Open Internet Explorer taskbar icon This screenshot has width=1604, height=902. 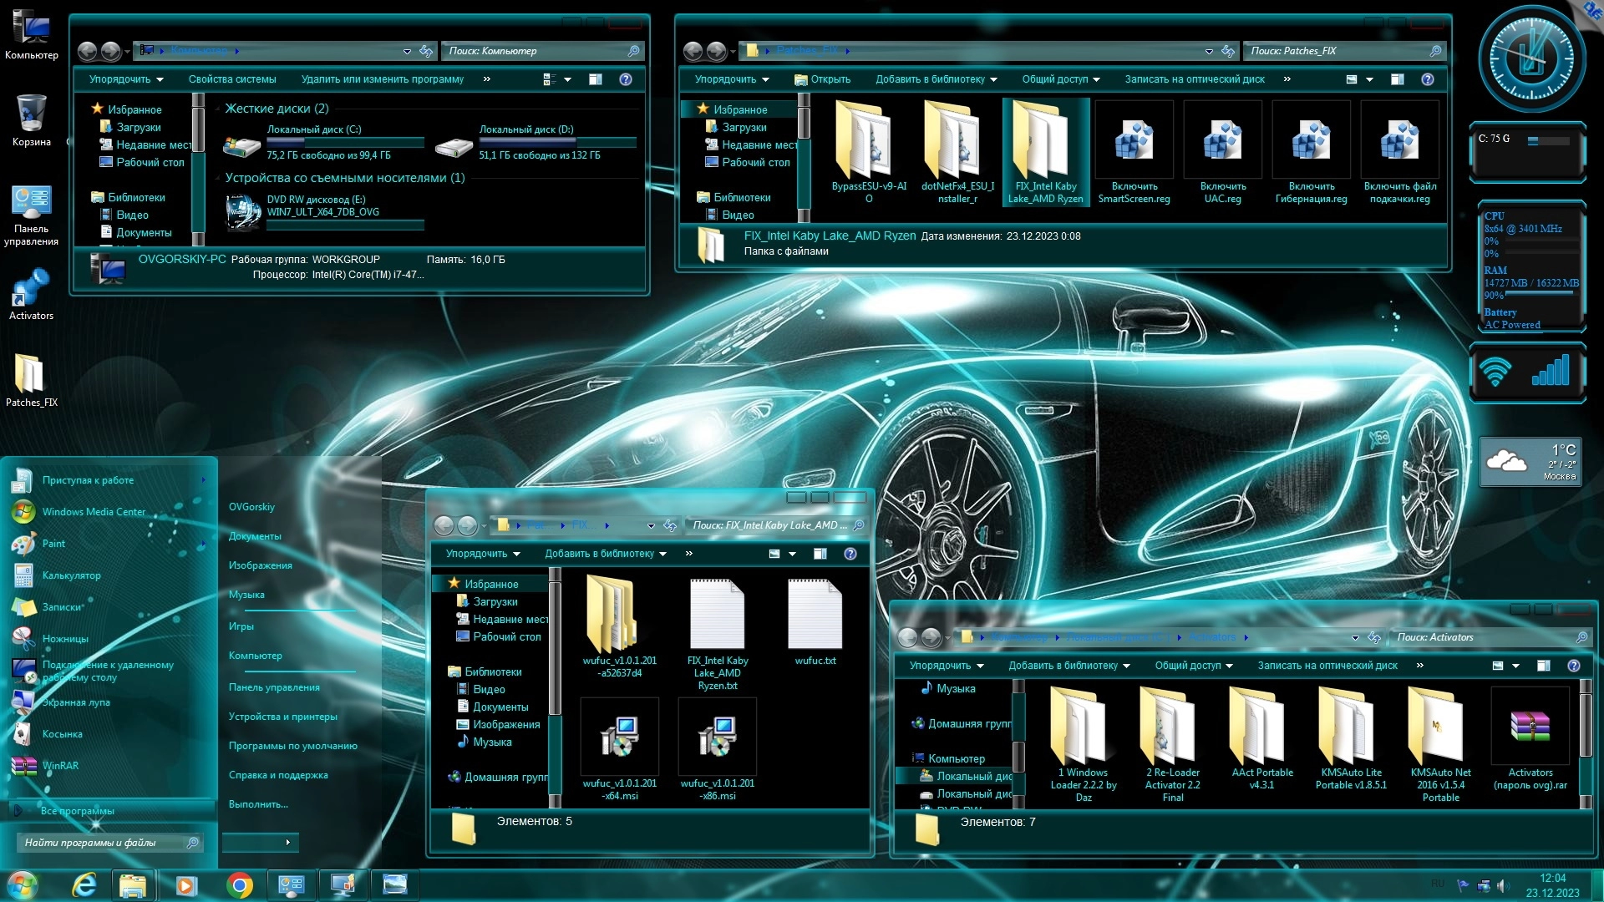click(x=84, y=884)
